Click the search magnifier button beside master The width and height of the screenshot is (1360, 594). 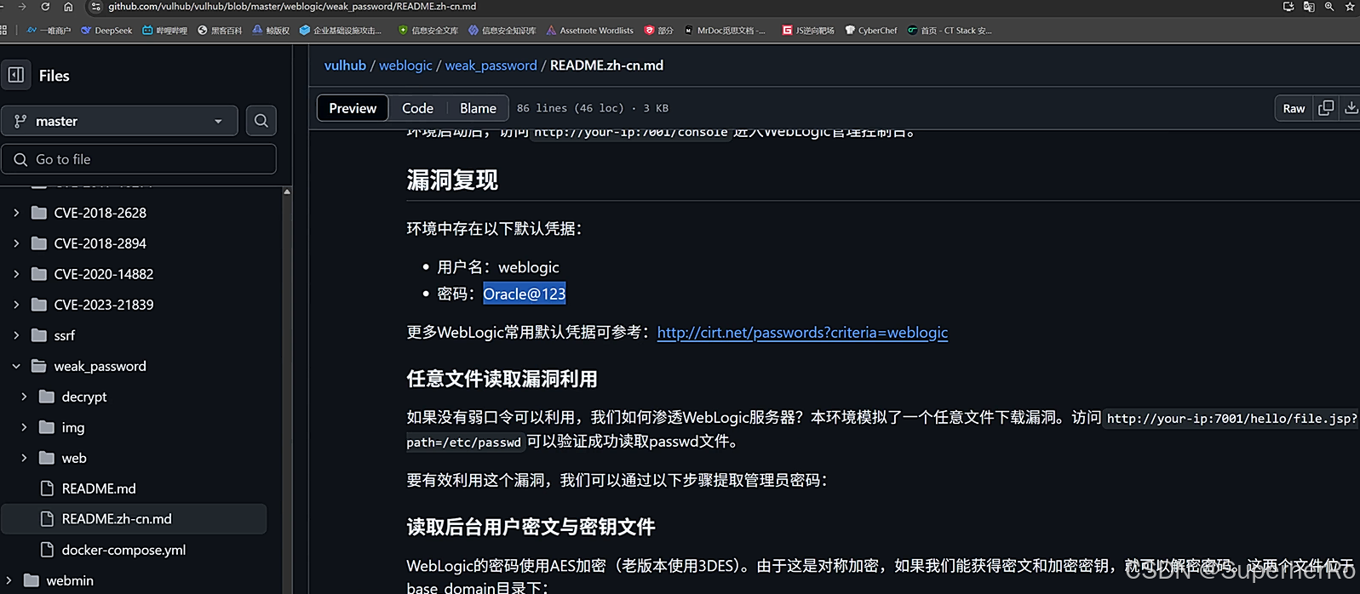point(261,121)
